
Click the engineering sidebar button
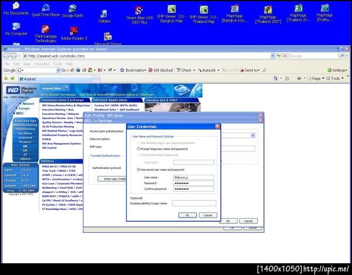click(25, 129)
